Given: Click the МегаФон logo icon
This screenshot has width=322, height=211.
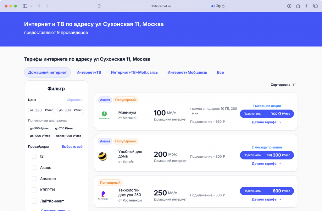Looking at the screenshot, I should pyautogui.click(x=104, y=115).
